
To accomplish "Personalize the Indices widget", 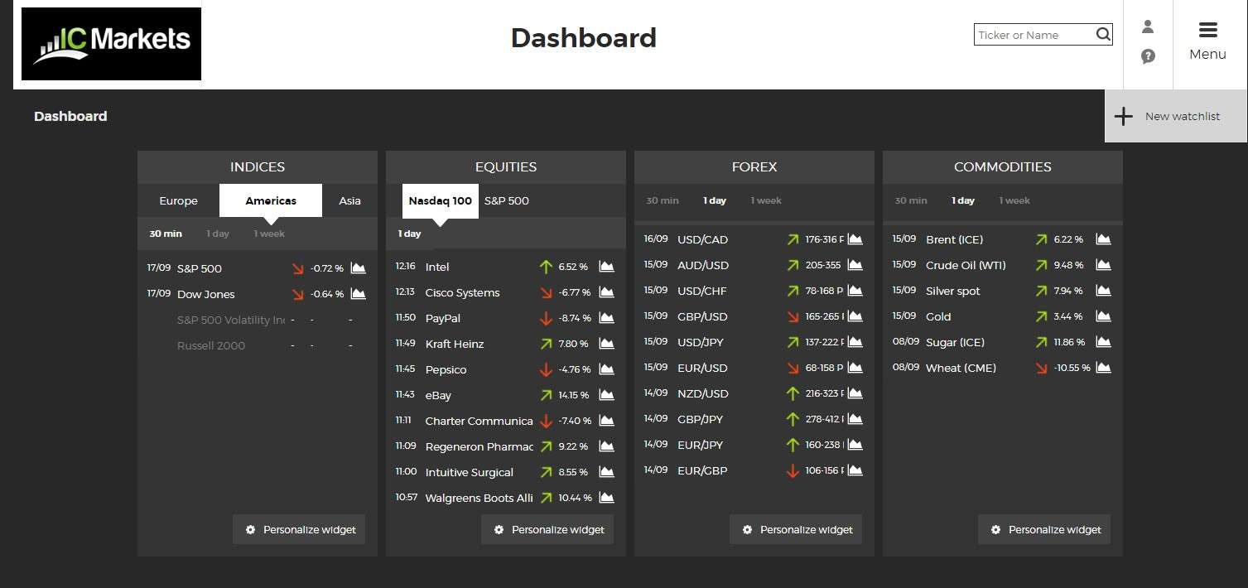I will (299, 529).
